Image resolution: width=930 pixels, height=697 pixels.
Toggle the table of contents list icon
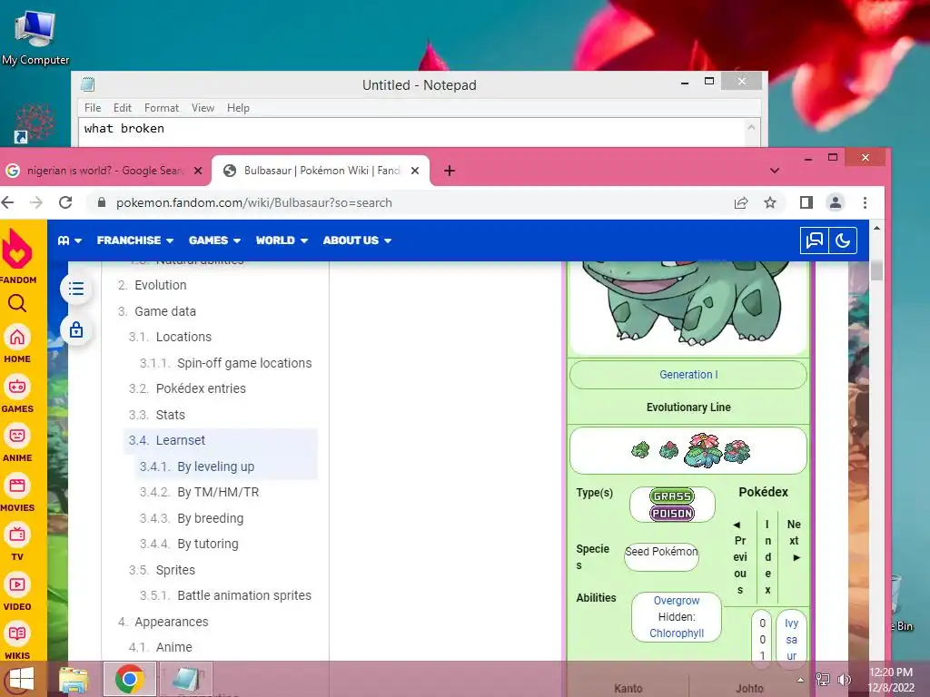pos(76,289)
